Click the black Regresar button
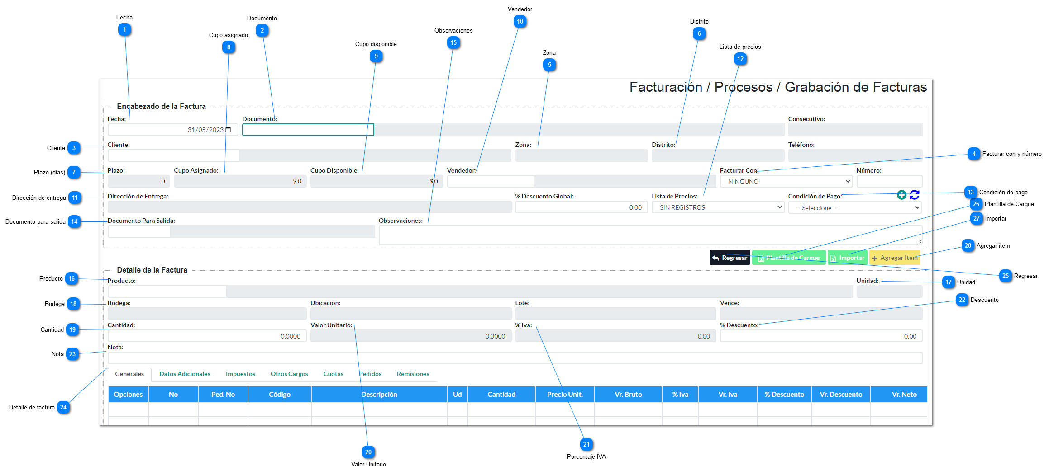The image size is (1049, 475). [730, 258]
